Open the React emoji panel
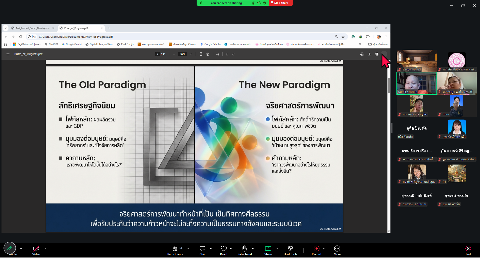480x258 pixels. (224, 251)
